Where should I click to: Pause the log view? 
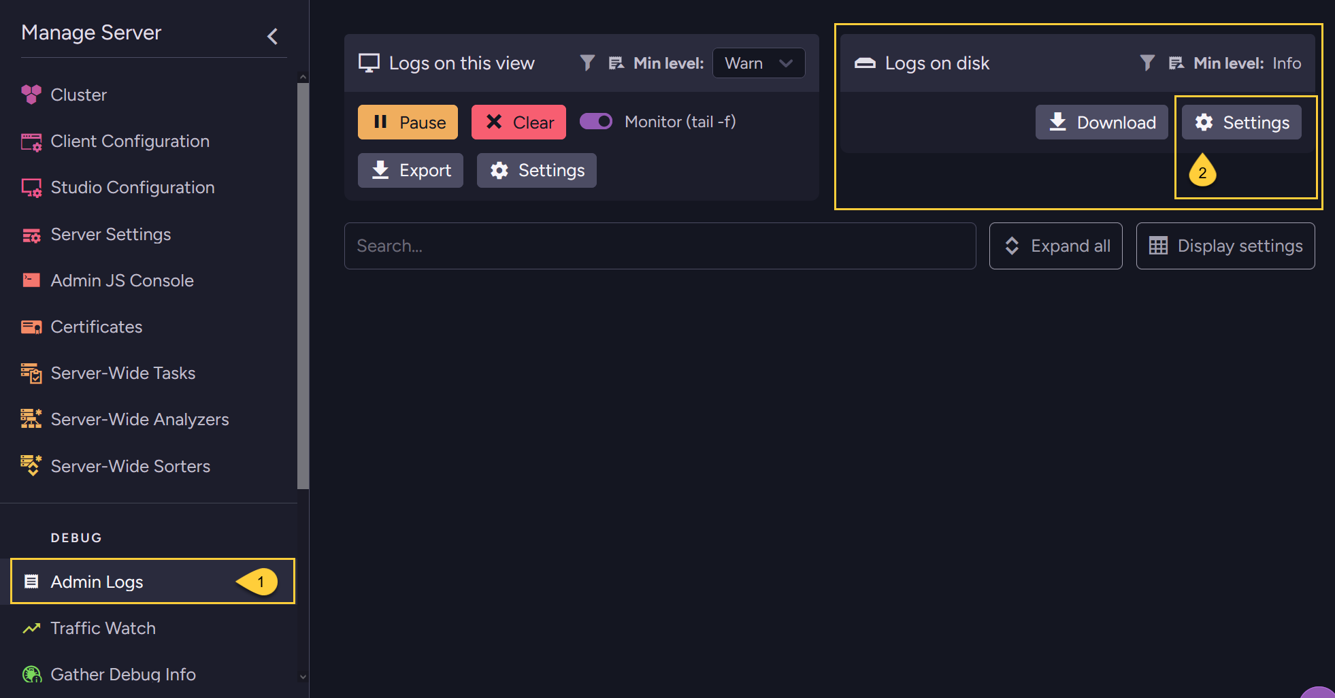[x=408, y=122]
